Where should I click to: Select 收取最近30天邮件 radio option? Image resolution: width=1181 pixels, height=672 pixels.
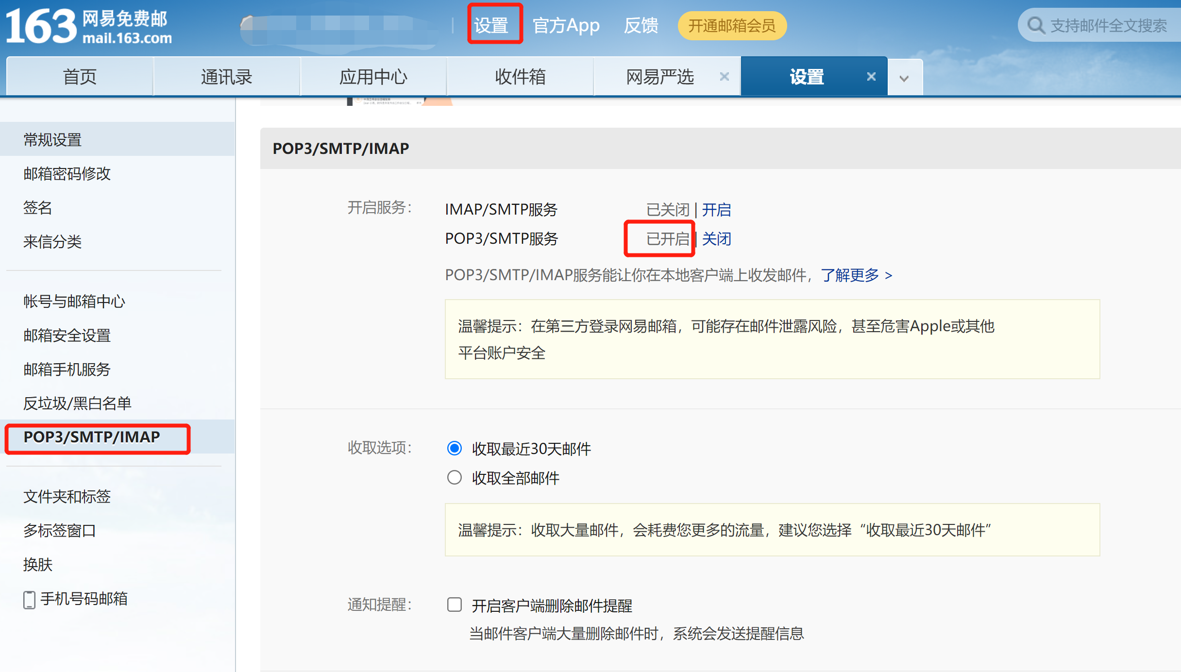[x=455, y=448]
